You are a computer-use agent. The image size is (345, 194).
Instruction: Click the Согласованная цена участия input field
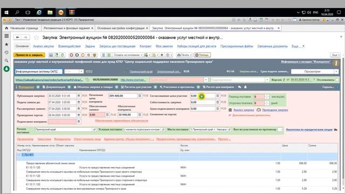[x=203, y=96]
